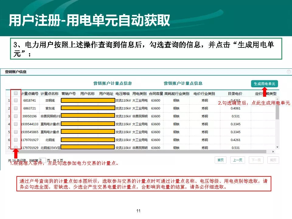The height and width of the screenshot is (219, 292).
Task: Enable checkbox for meter 39950196 row
Action: click(16, 116)
